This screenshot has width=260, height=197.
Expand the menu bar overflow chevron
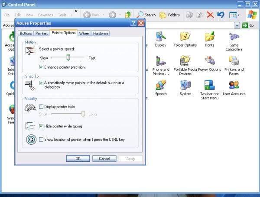coord(76,11)
